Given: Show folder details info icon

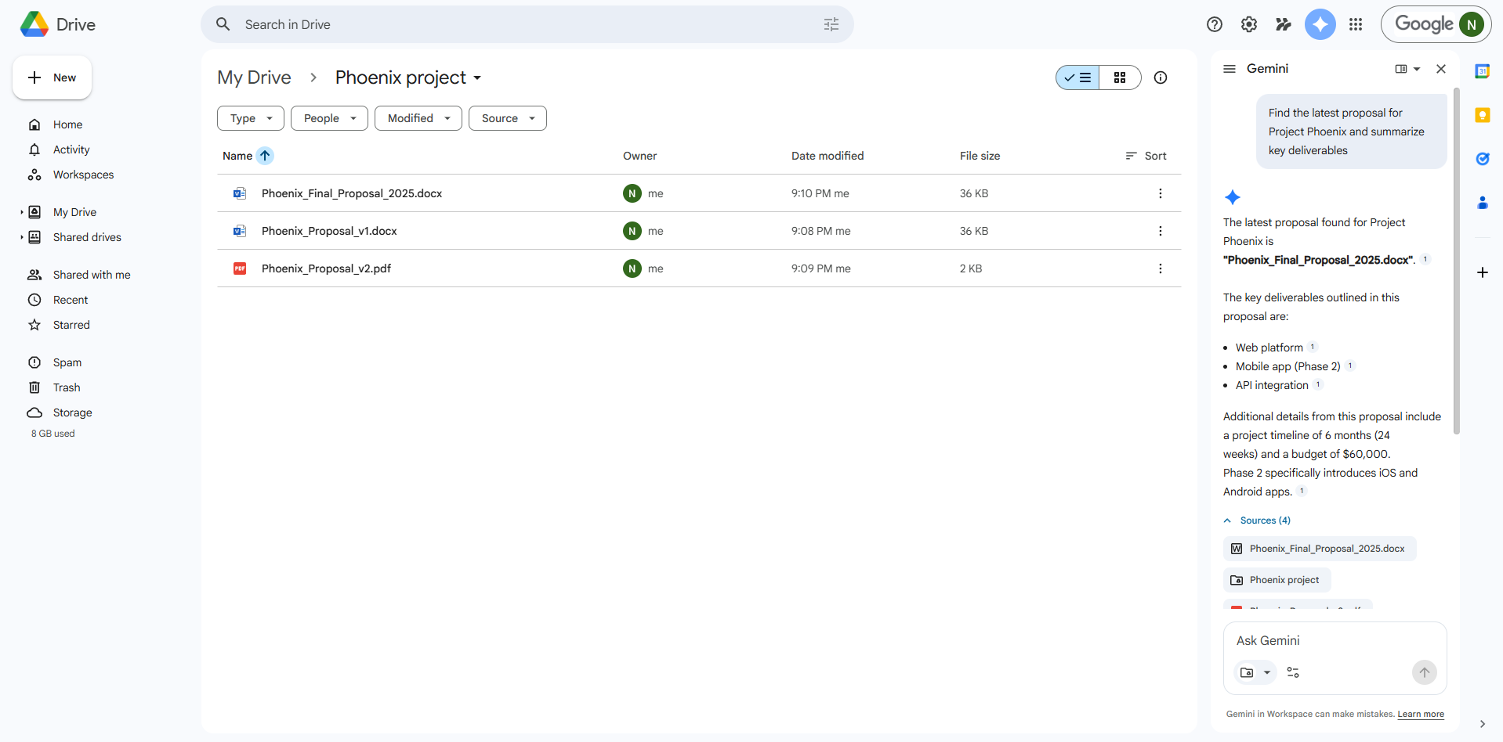Looking at the screenshot, I should [x=1161, y=77].
